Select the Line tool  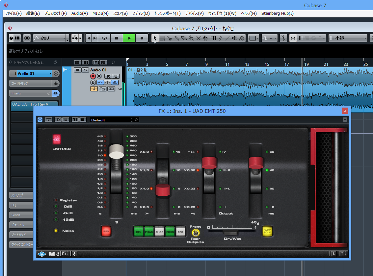[x=227, y=38]
